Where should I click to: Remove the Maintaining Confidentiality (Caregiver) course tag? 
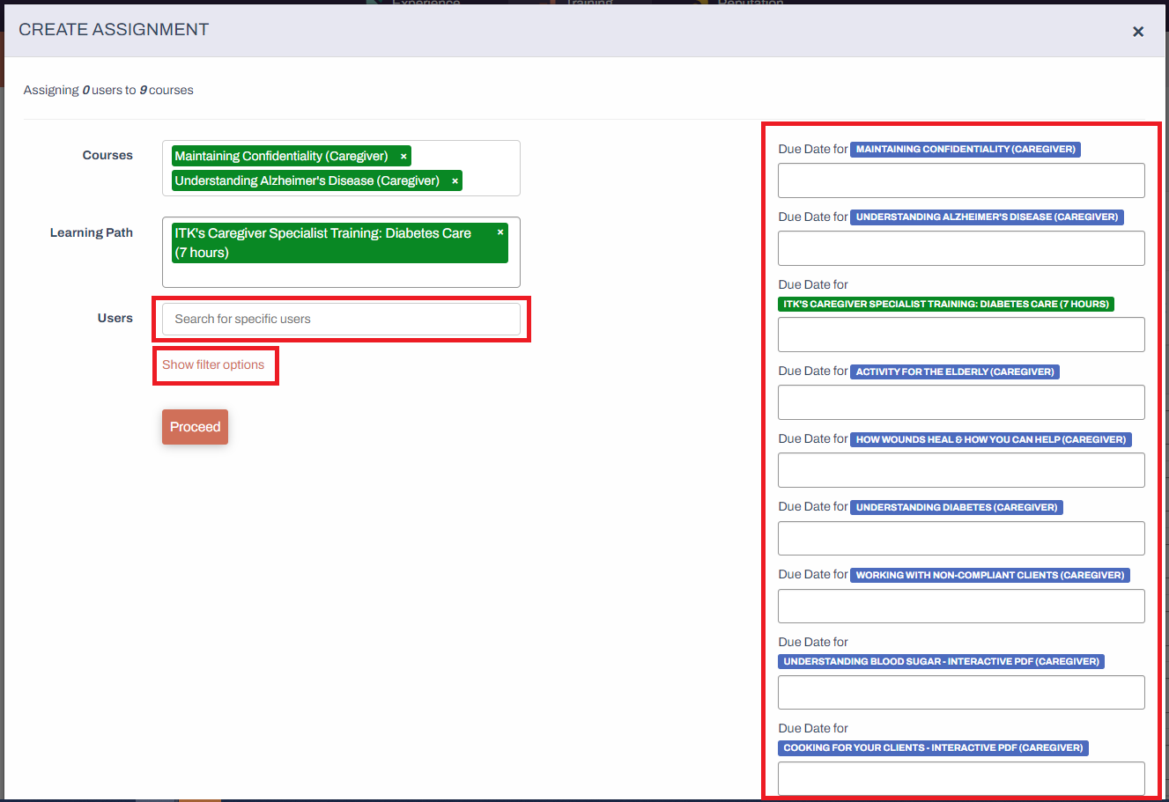pyautogui.click(x=403, y=156)
